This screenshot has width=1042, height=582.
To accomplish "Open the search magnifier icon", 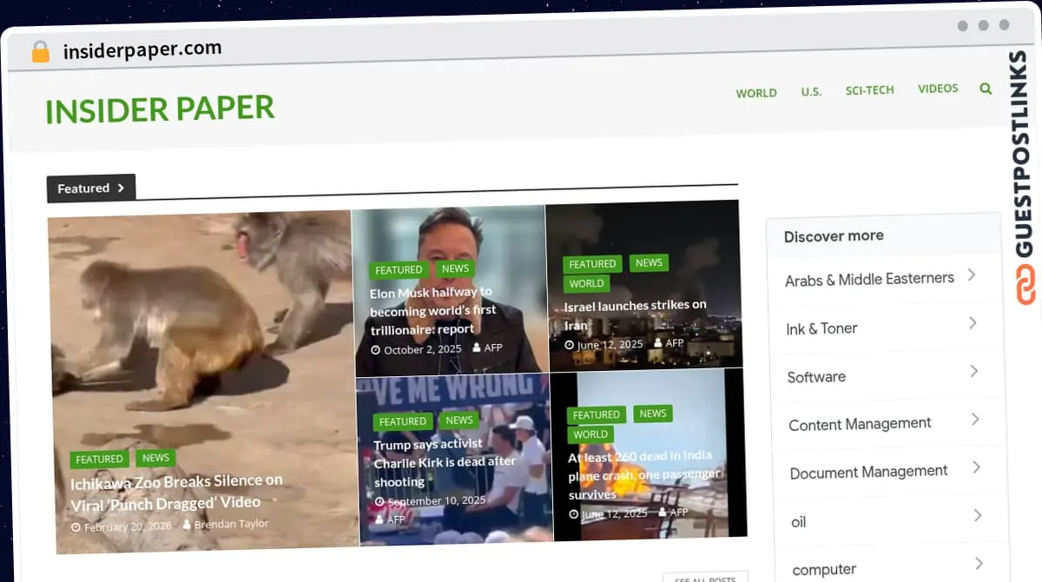I will (x=986, y=88).
